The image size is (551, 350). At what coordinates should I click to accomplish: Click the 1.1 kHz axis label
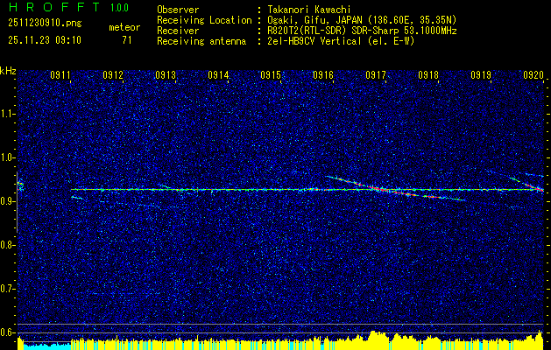8,114
